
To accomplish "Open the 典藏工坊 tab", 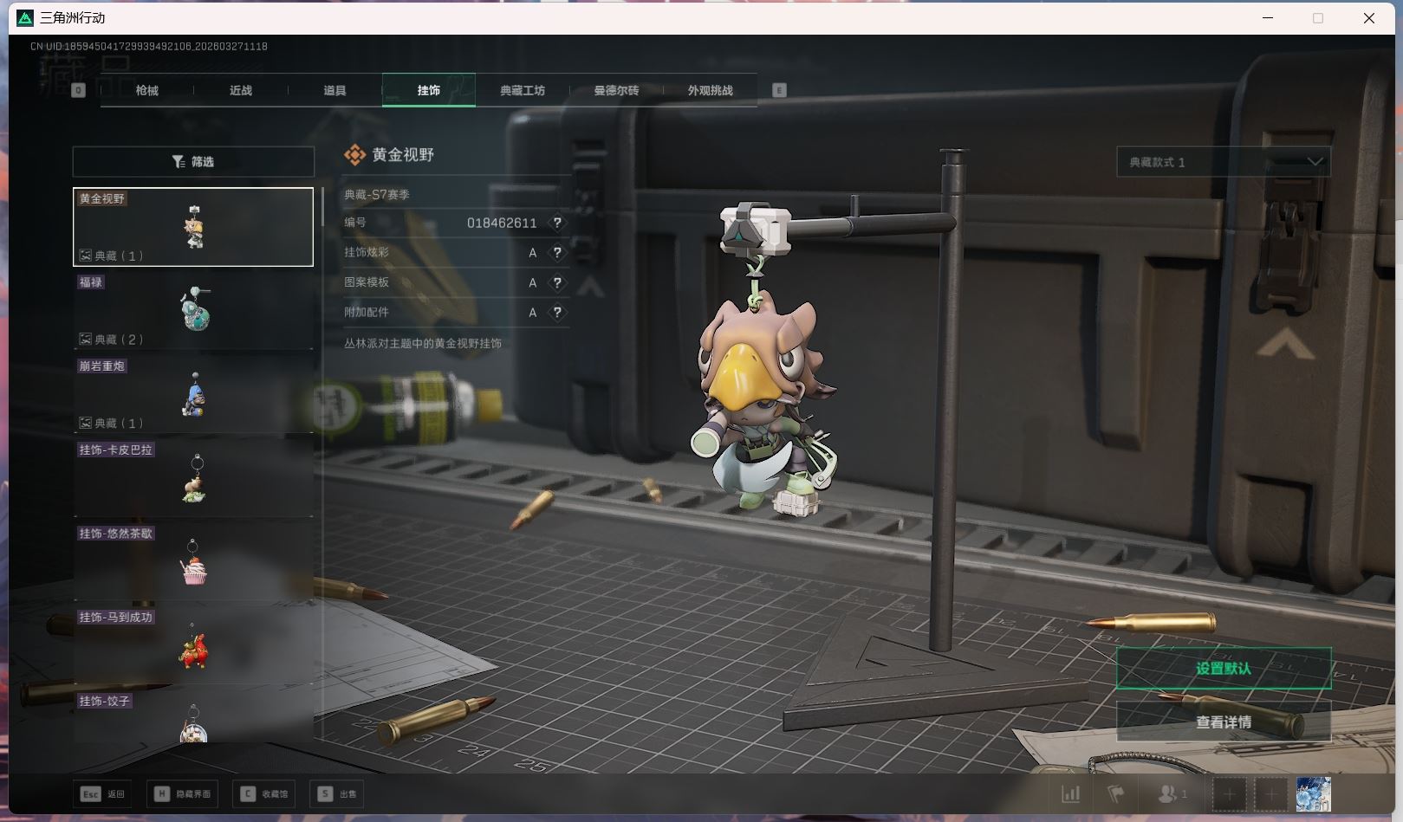I will pos(523,90).
